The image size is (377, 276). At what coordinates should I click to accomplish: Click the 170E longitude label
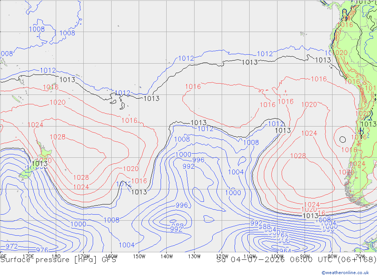pyautogui.click(x=28, y=256)
